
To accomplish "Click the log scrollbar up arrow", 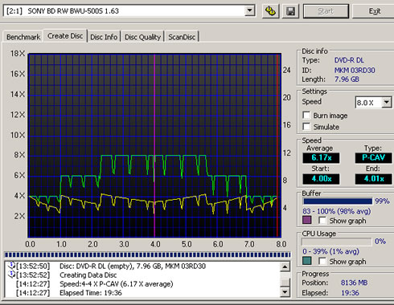I will [x=285, y=266].
